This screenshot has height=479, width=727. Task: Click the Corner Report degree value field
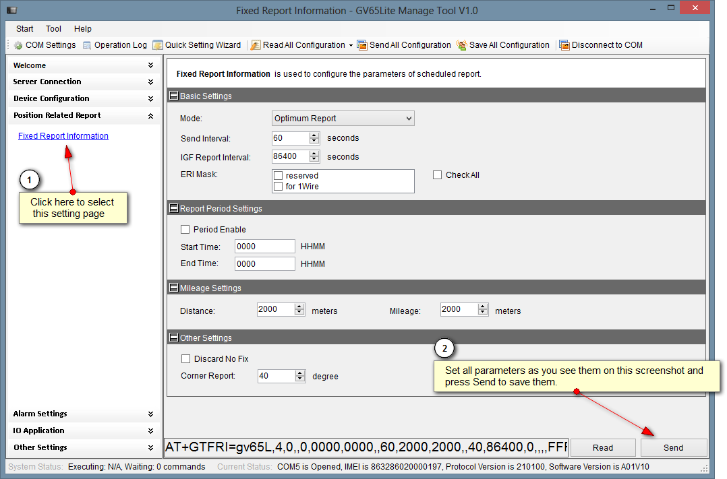click(277, 376)
